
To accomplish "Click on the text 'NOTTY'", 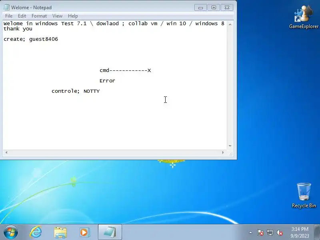I will 92,91.
